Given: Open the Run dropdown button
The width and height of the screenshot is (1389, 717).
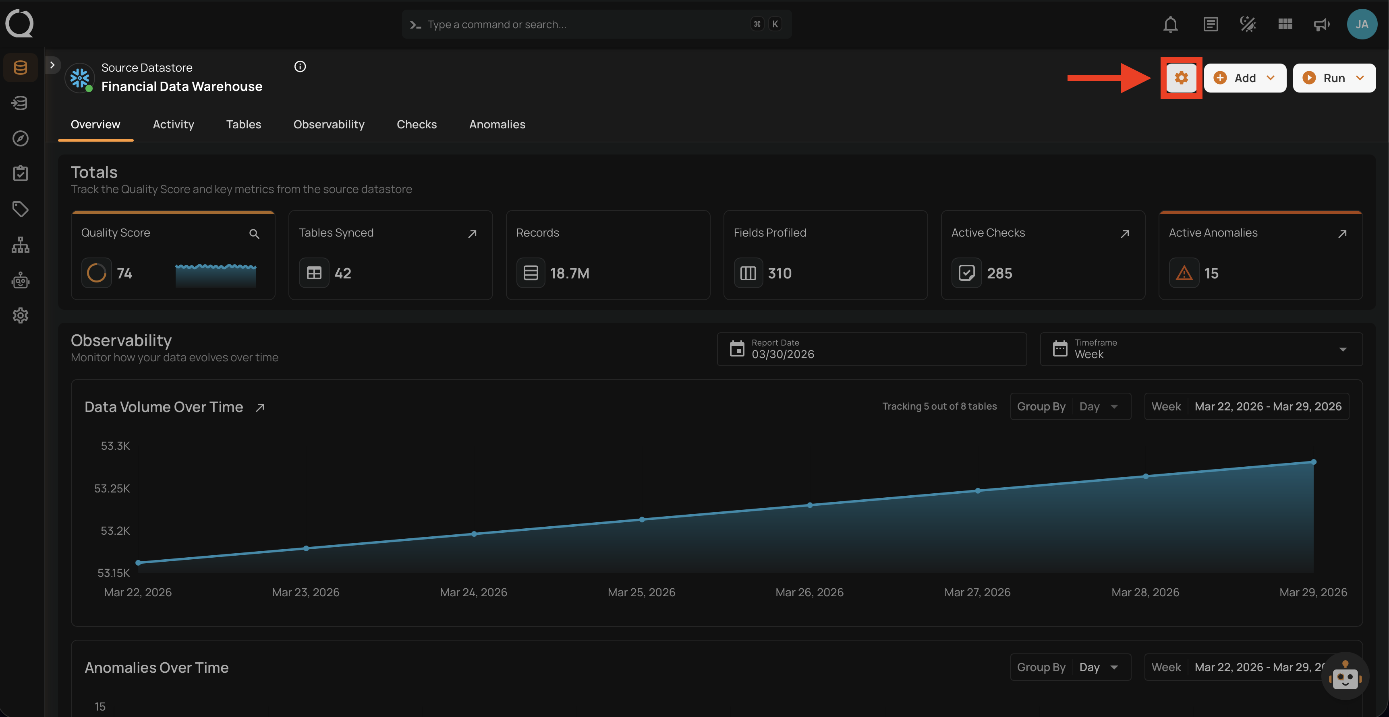Looking at the screenshot, I should pyautogui.click(x=1334, y=78).
